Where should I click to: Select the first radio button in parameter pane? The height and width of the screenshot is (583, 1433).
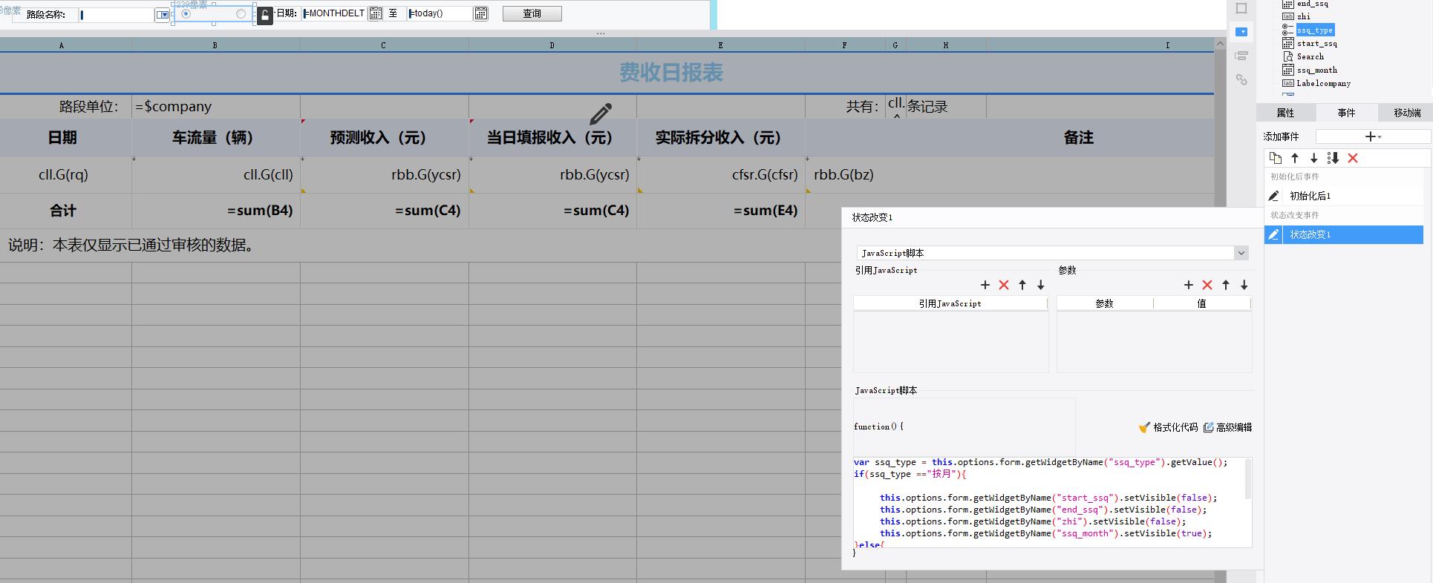tap(186, 14)
